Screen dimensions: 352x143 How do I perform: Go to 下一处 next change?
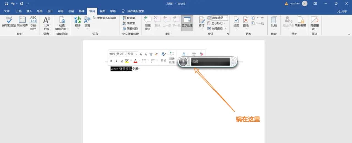[258, 23]
